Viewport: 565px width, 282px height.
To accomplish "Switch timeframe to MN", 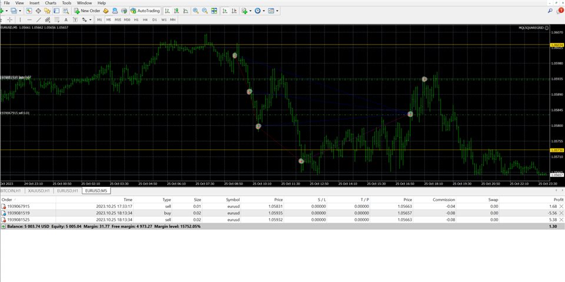I will tap(173, 20).
